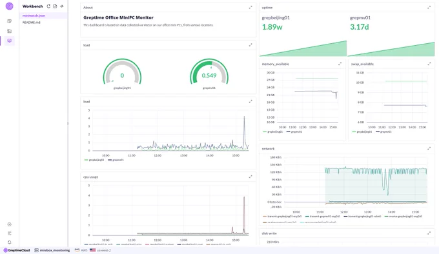Screen dimensions: 439x254
Task: Click the add-file icon beside Workbench title
Action: pyautogui.click(x=55, y=6)
